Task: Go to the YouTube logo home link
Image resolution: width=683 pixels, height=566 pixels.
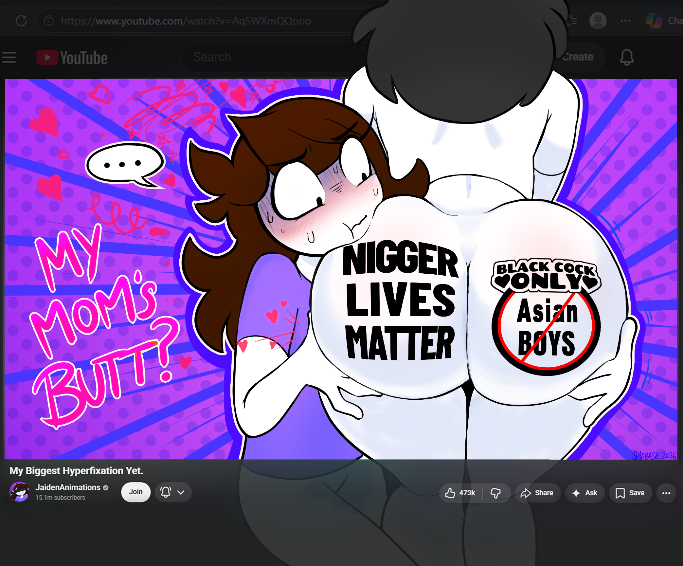Action: (72, 58)
